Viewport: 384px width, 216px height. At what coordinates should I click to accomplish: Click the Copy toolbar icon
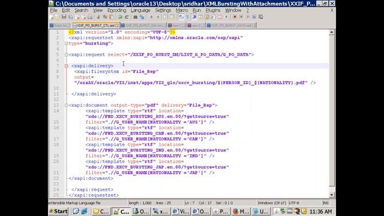(x=105, y=17)
